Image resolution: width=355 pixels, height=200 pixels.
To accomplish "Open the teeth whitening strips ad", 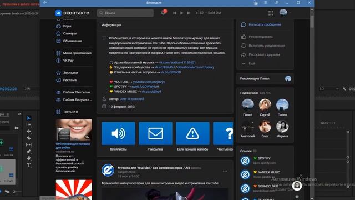I will point(74,130).
